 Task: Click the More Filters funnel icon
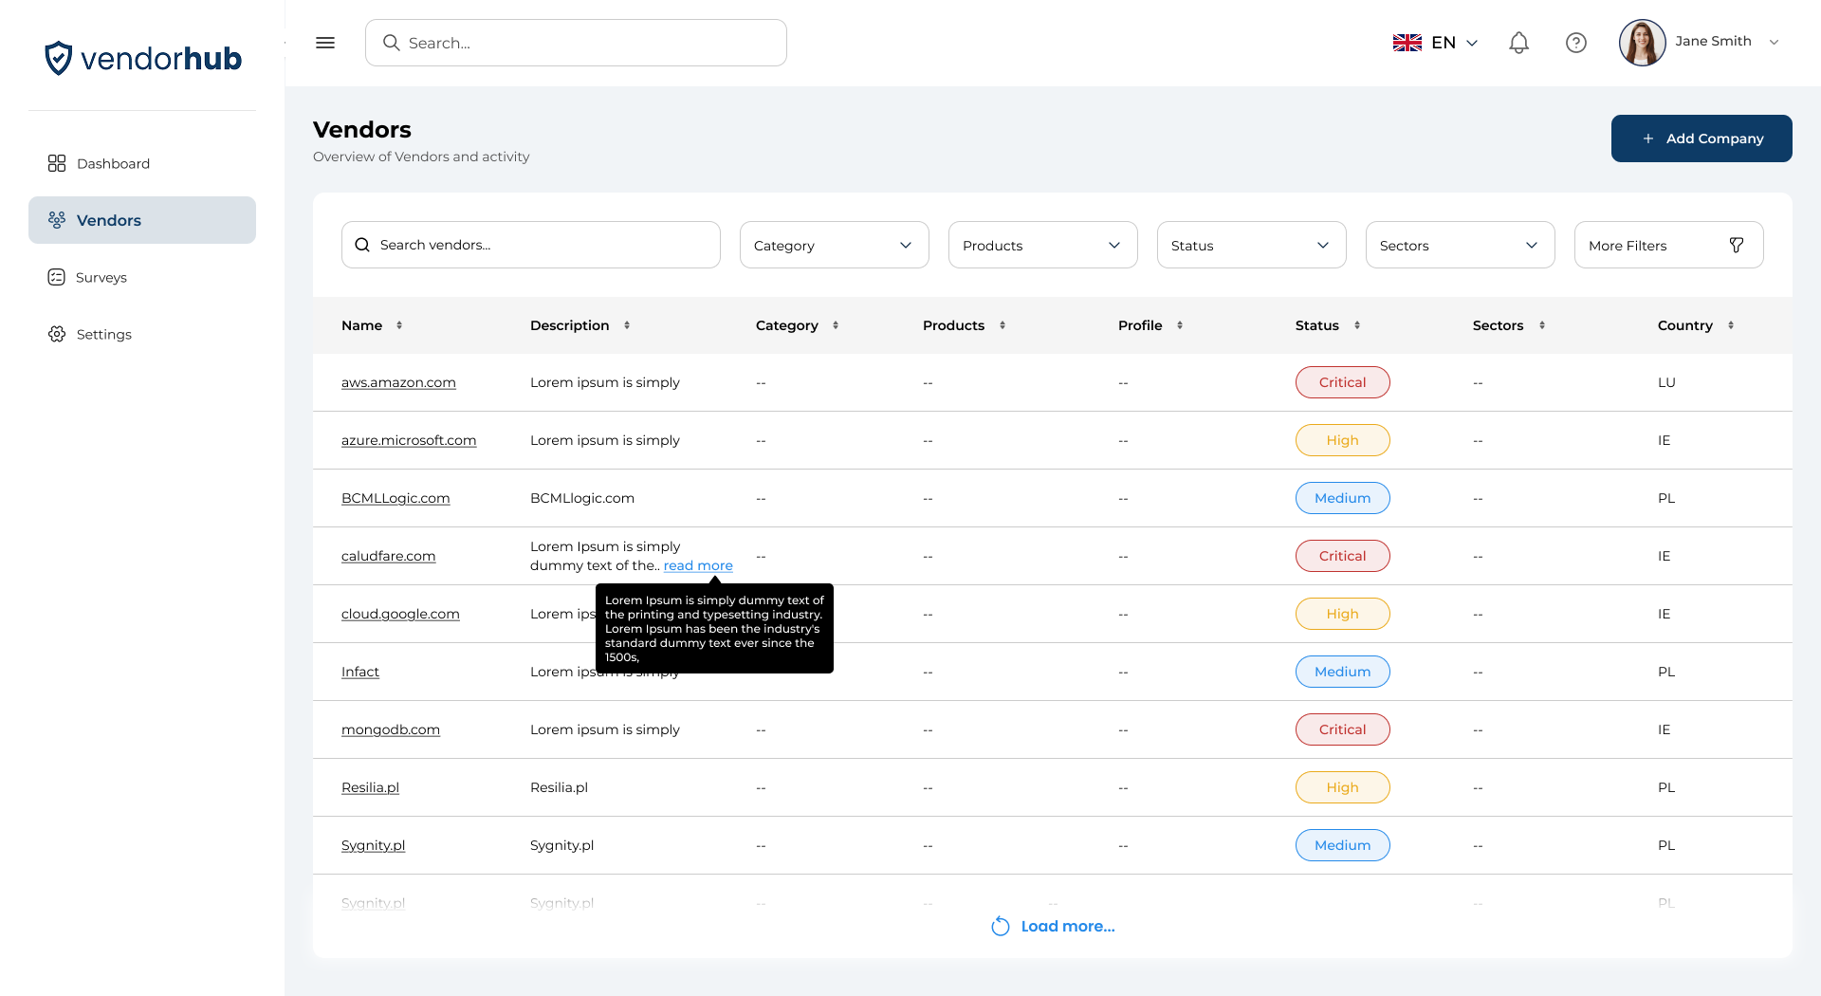point(1736,246)
